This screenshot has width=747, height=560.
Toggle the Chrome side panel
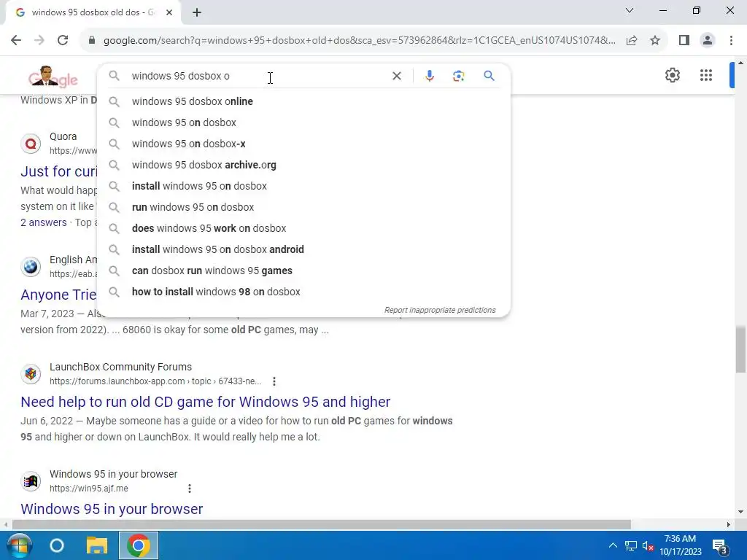pos(684,41)
